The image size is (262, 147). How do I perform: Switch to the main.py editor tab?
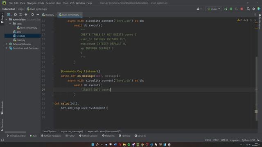click(x=48, y=15)
